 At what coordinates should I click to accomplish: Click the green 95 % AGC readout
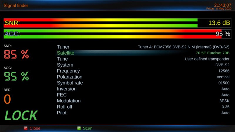[x=16, y=76]
